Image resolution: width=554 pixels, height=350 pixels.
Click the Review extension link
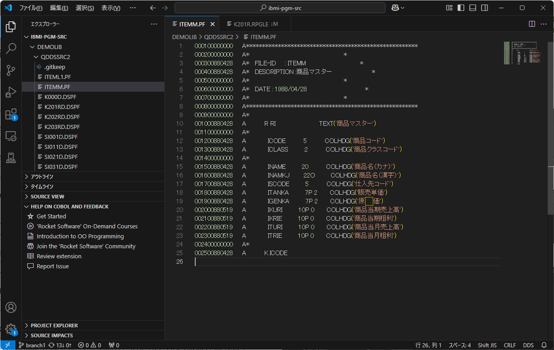point(59,256)
